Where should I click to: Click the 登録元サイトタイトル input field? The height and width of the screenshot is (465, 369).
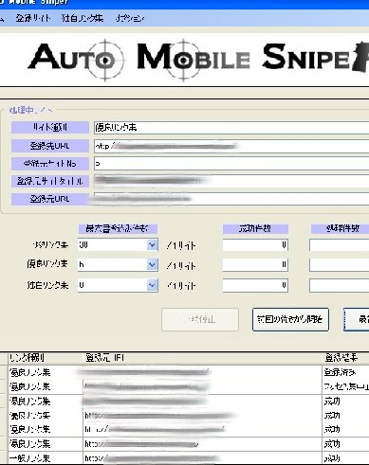point(231,181)
